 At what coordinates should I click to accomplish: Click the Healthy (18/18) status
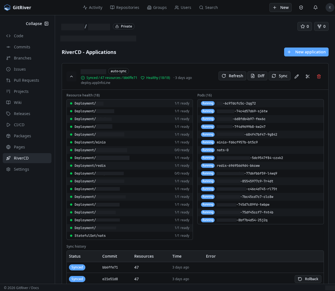point(155,78)
